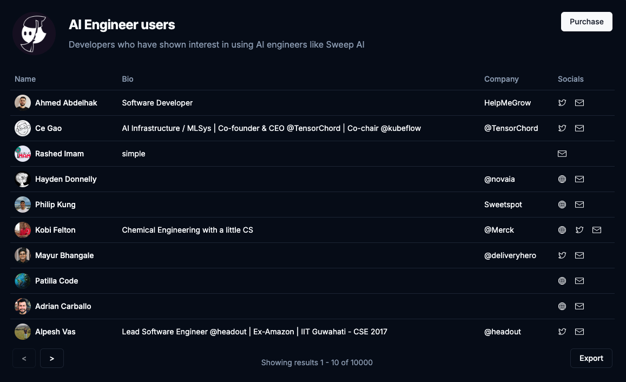
Task: Open Alpesh Vas's Twitter icon
Action: tap(562, 332)
